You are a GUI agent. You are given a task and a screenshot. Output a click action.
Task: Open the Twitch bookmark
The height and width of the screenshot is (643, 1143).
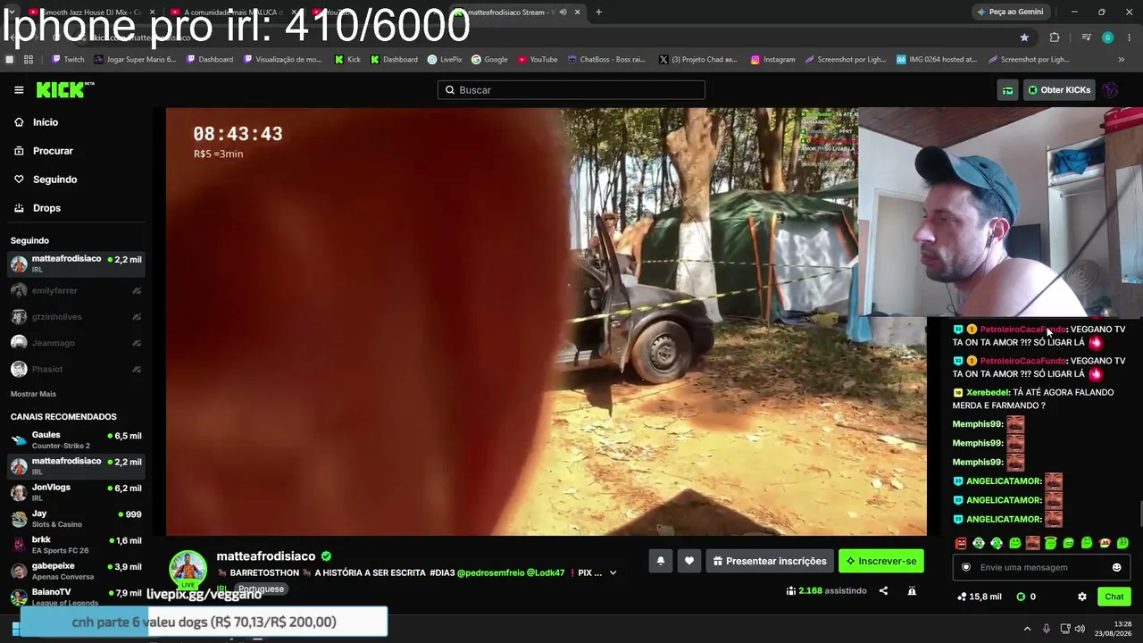coord(68,60)
